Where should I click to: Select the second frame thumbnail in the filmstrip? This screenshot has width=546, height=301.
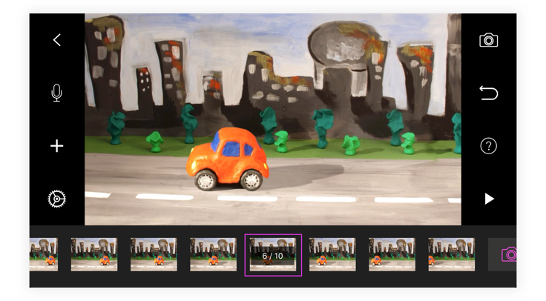click(x=94, y=254)
